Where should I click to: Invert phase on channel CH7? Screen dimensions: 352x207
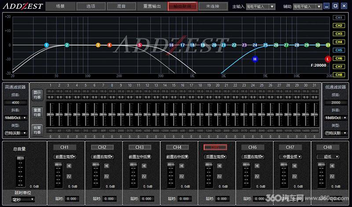[x=295, y=177]
